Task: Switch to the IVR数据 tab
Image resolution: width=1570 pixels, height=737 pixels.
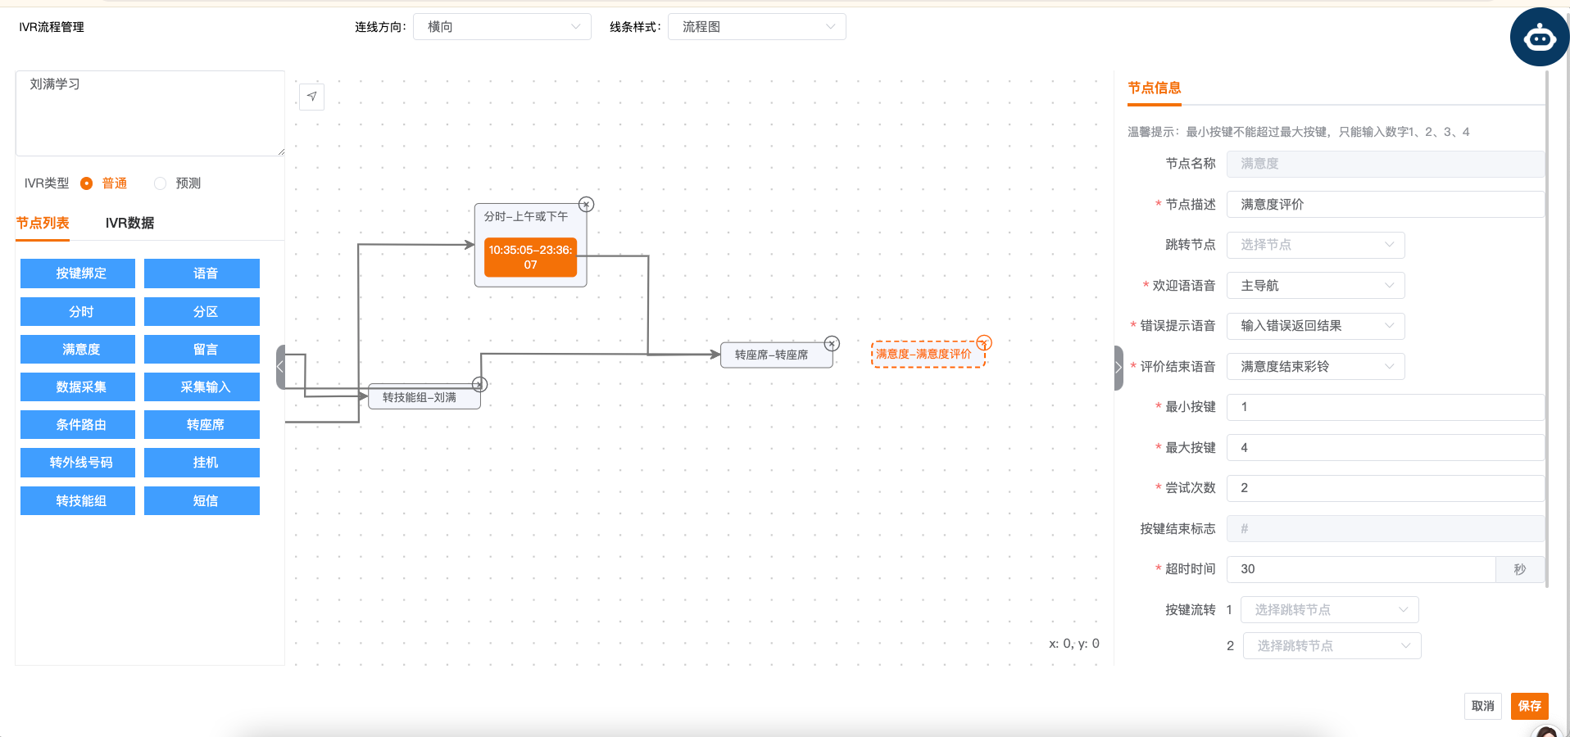Action: [129, 223]
